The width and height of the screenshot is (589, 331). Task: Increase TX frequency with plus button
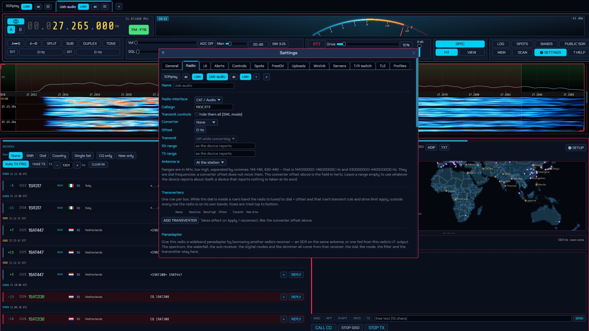click(77, 165)
